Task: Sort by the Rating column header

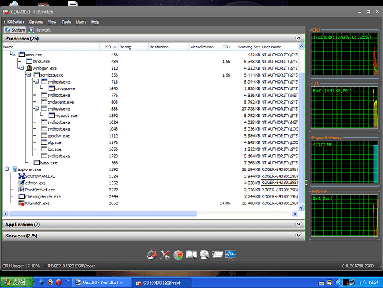Action: coord(133,47)
